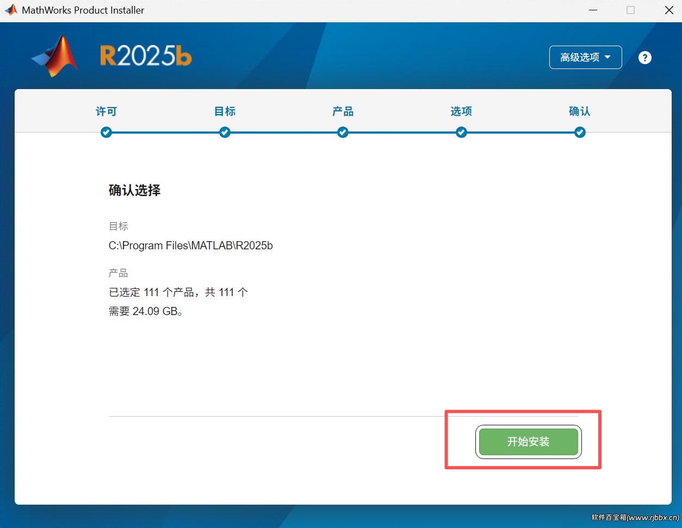Click the MathWorks Product Installer title text

pos(83,10)
